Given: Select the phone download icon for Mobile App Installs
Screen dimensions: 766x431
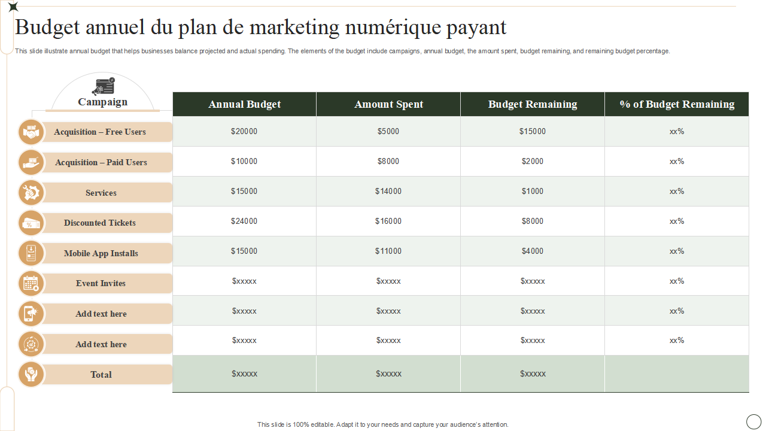Looking at the screenshot, I should click(31, 253).
